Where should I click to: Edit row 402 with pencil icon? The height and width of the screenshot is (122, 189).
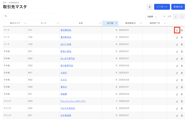(x=177, y=80)
